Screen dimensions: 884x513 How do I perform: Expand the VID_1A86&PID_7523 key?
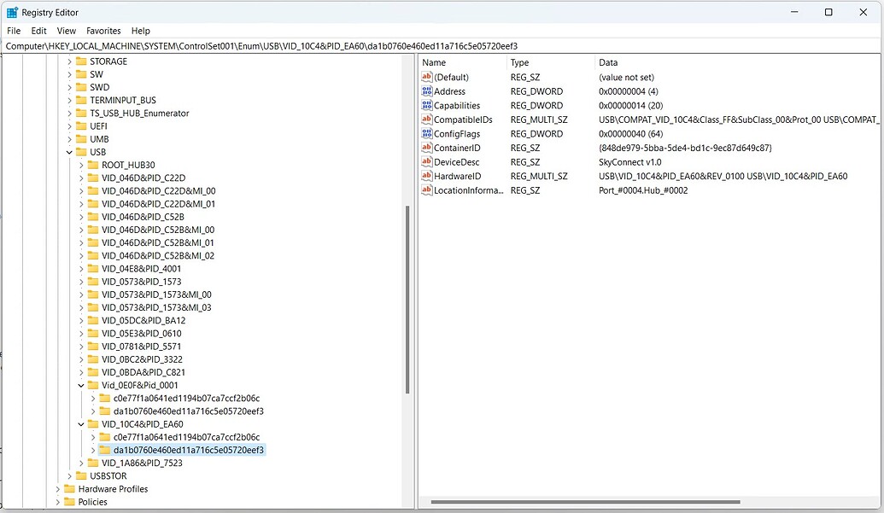click(x=81, y=463)
